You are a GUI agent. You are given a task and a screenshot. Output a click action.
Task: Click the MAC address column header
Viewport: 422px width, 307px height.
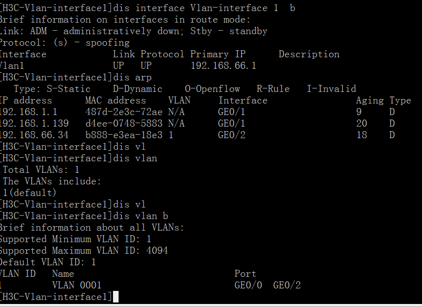(x=116, y=100)
